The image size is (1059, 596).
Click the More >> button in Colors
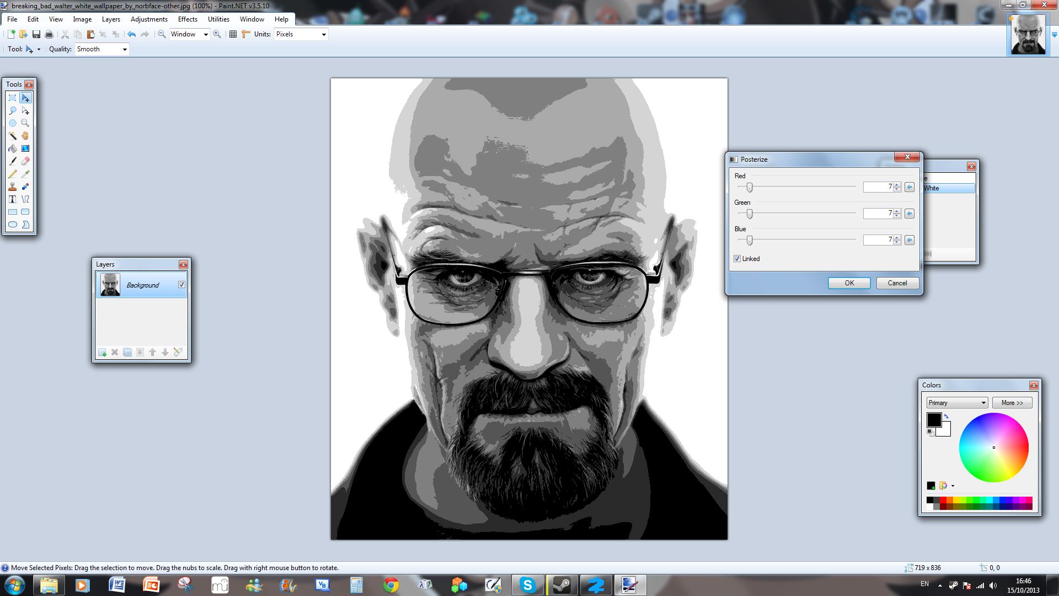[1012, 403]
